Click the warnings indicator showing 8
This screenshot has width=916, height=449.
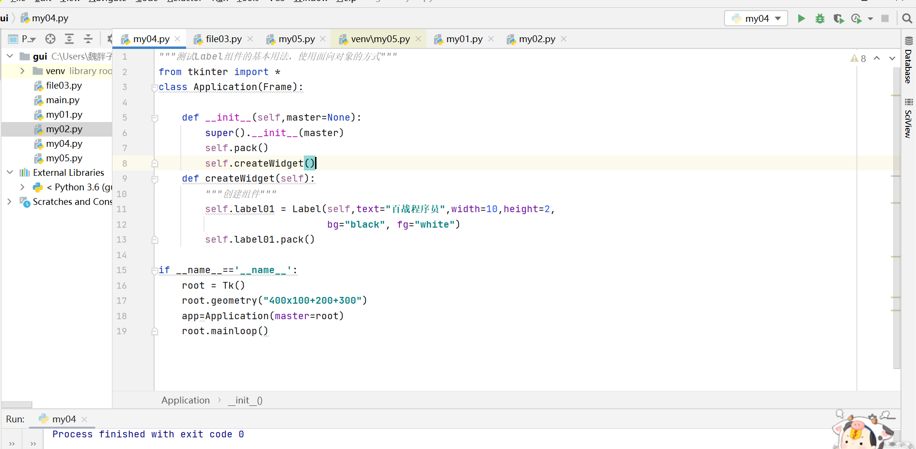coord(858,58)
